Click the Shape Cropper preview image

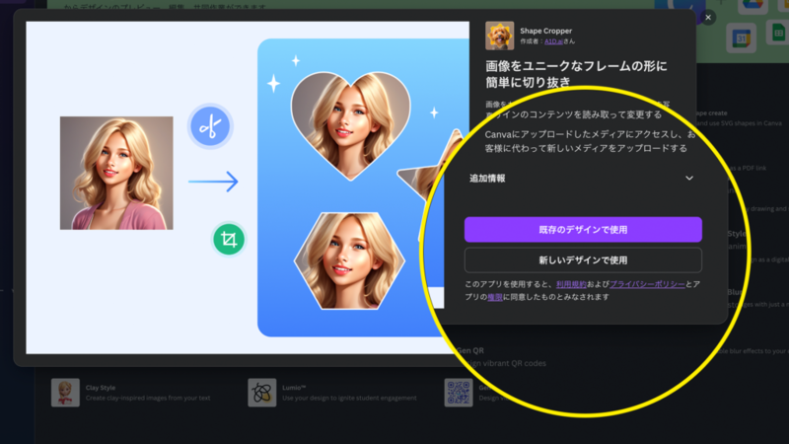click(x=248, y=187)
